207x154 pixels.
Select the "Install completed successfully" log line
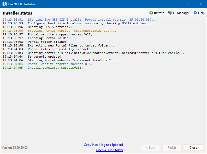(x=55, y=68)
